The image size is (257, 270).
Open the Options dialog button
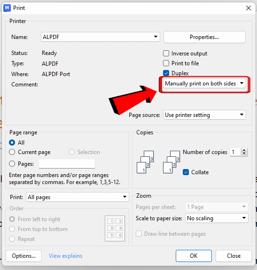coord(24,256)
